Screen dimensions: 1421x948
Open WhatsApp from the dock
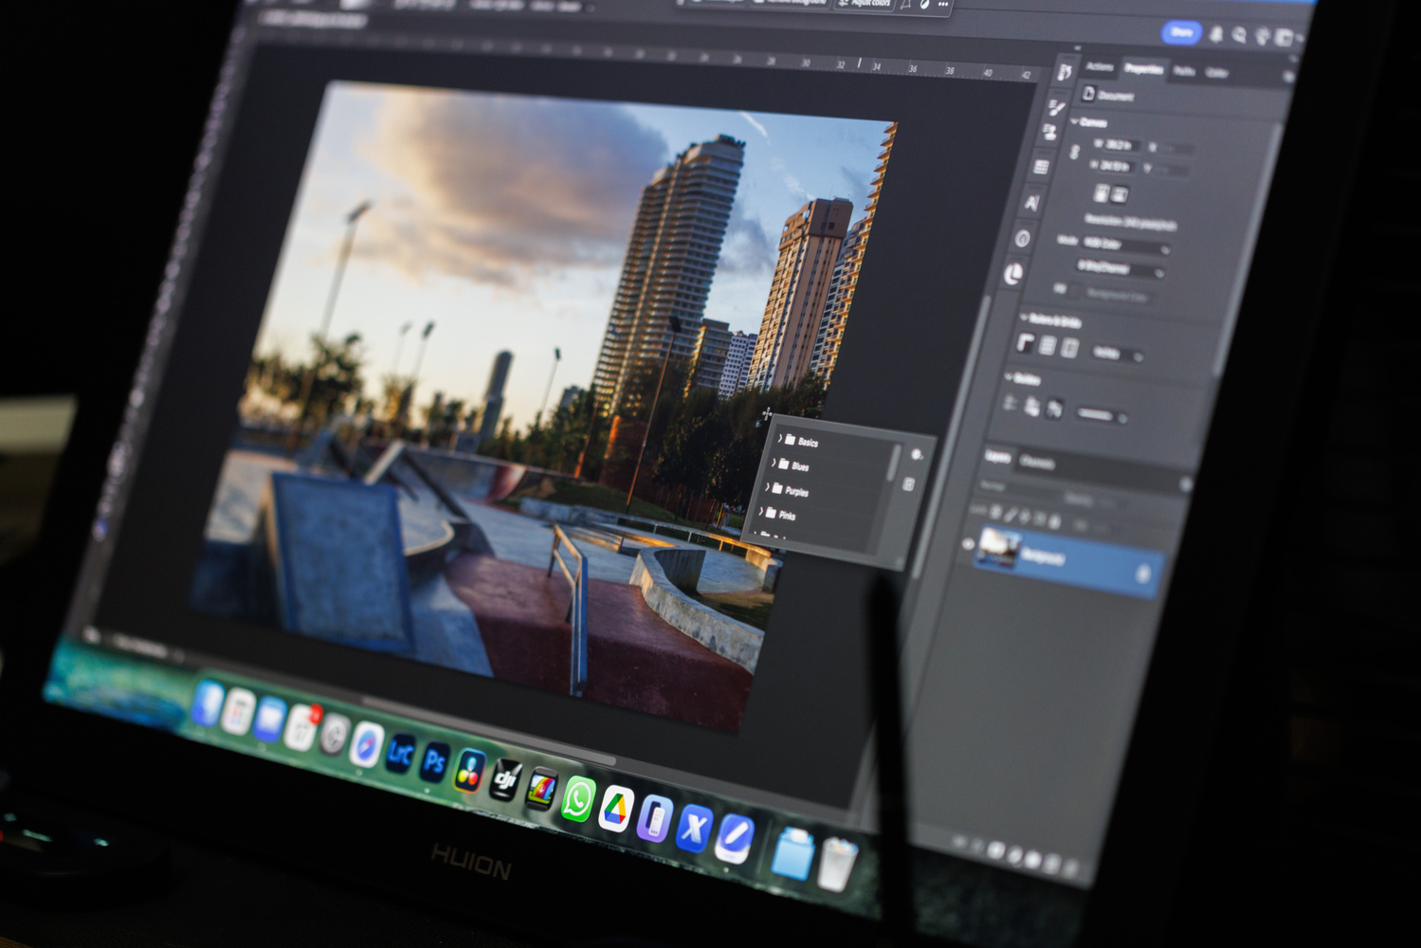click(x=577, y=799)
